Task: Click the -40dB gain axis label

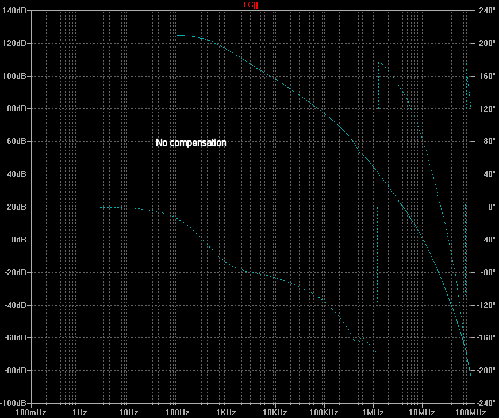Action: pos(15,305)
